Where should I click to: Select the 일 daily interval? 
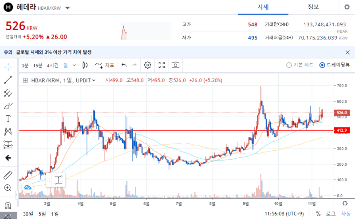66,65
